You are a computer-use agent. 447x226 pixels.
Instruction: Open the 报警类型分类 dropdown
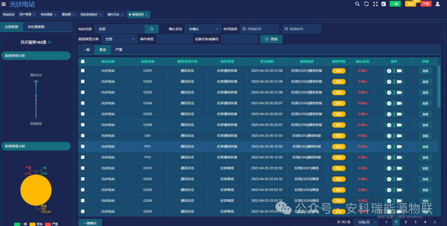pyautogui.click(x=120, y=39)
